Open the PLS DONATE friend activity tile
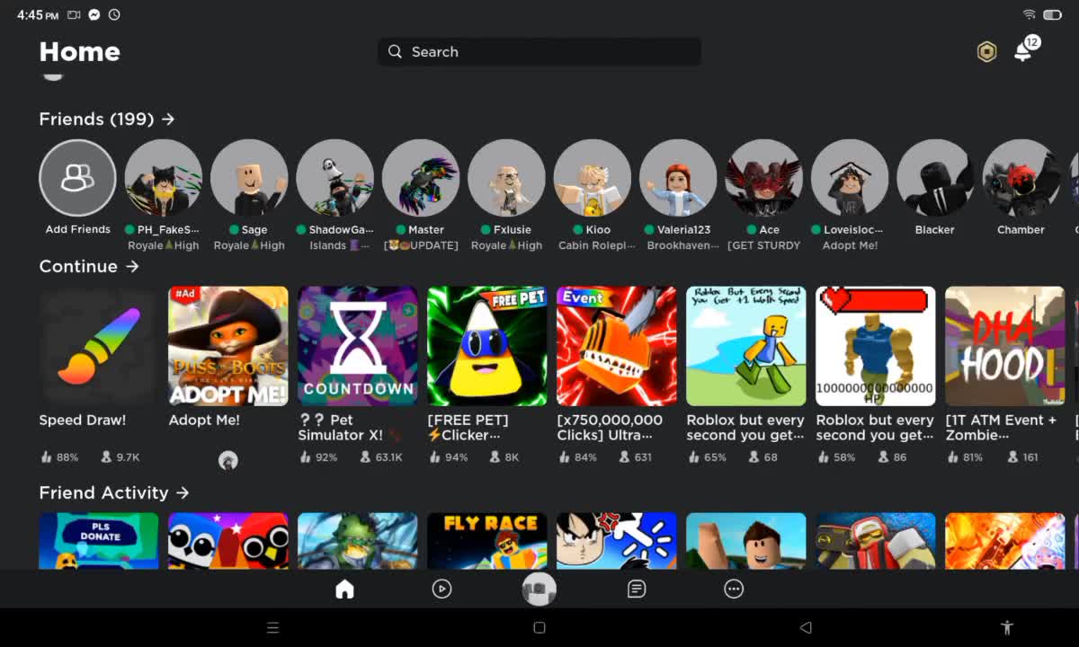 tap(99, 541)
